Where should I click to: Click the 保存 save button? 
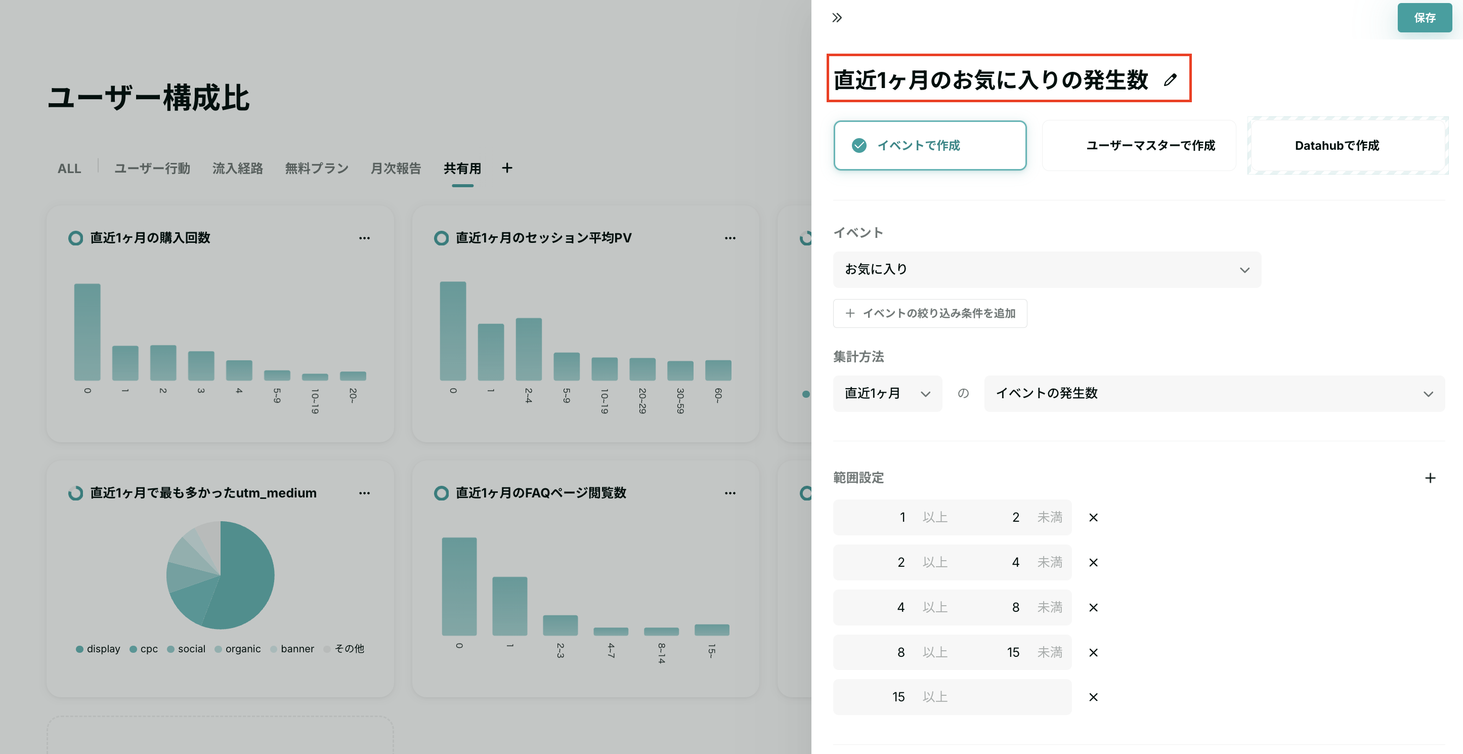pos(1424,18)
